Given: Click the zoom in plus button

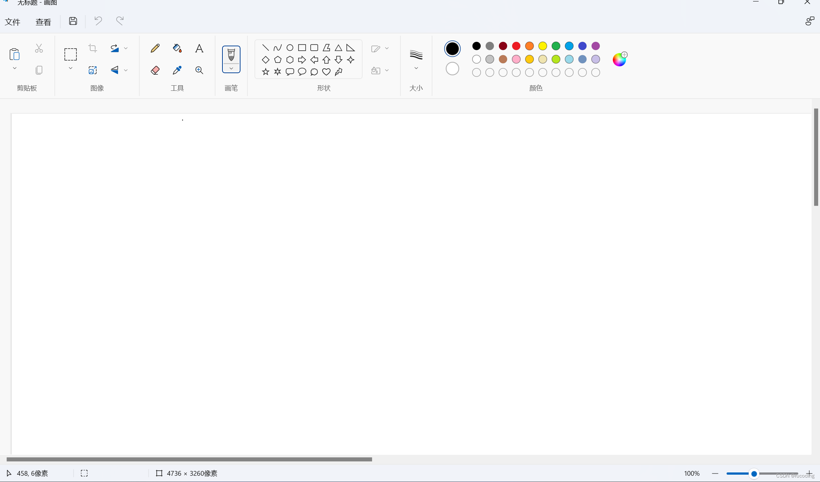Looking at the screenshot, I should [809, 474].
